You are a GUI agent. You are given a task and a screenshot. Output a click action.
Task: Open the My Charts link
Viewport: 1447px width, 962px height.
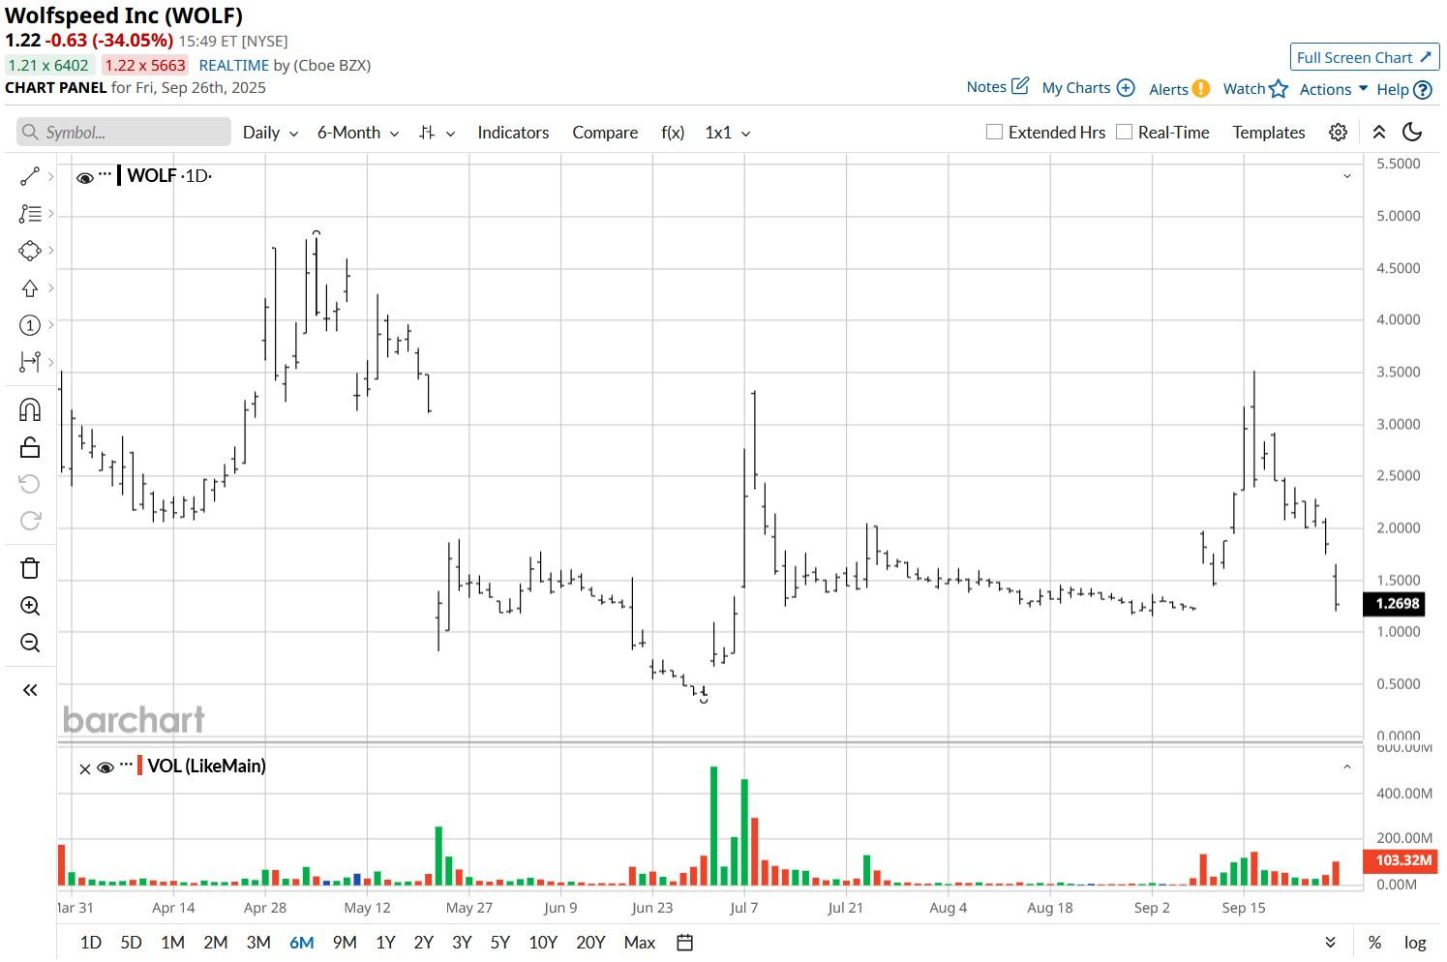pyautogui.click(x=1075, y=87)
